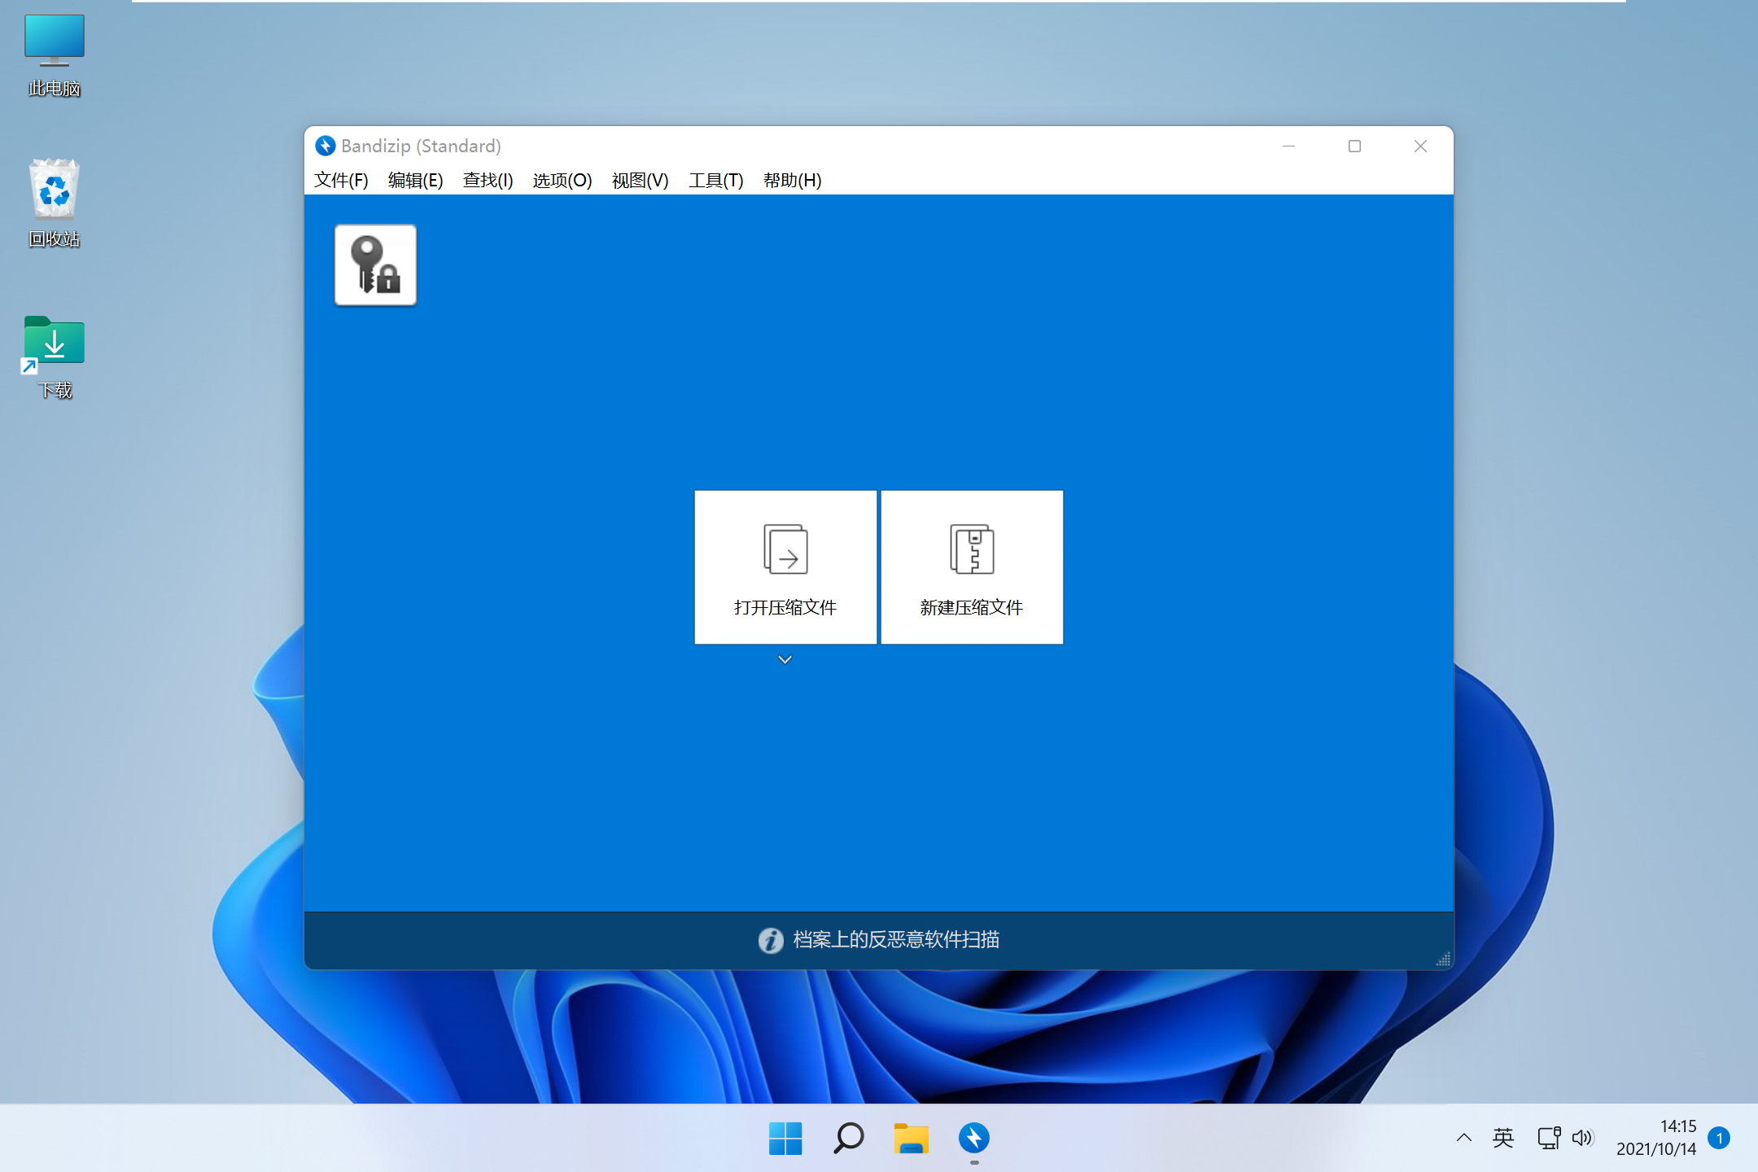Click the 新建压缩文件 button
Screen dimensions: 1758x1172
[x=971, y=567]
